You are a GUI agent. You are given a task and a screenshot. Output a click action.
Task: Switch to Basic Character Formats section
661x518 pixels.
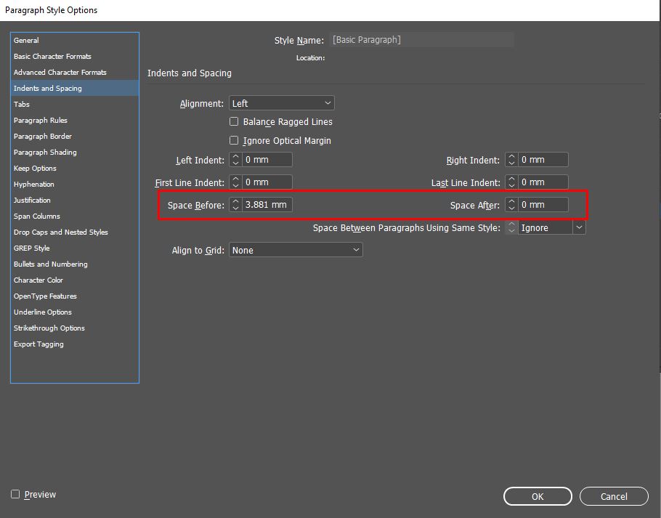(52, 57)
